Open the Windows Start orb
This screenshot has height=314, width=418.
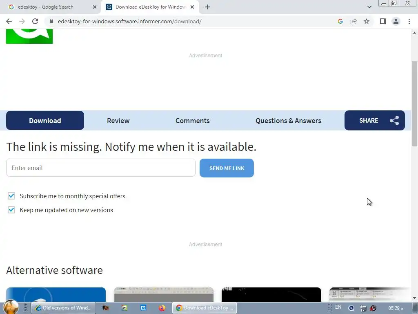[x=11, y=307]
